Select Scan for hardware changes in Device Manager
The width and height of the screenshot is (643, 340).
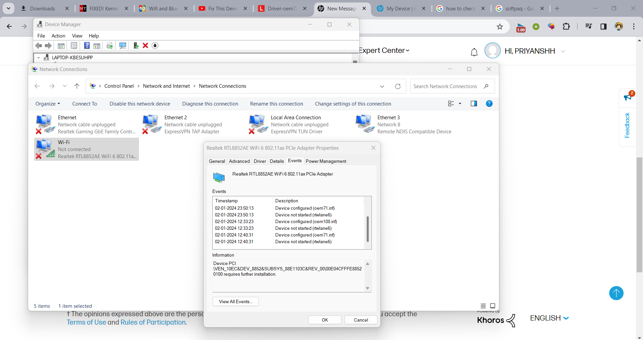pos(123,46)
